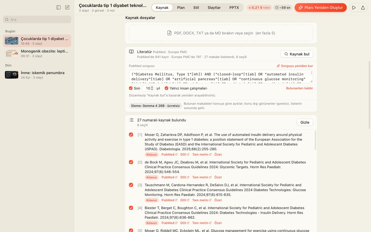Expand Özet for reference [3]
The width and height of the screenshot is (371, 232).
(x=218, y=200)
